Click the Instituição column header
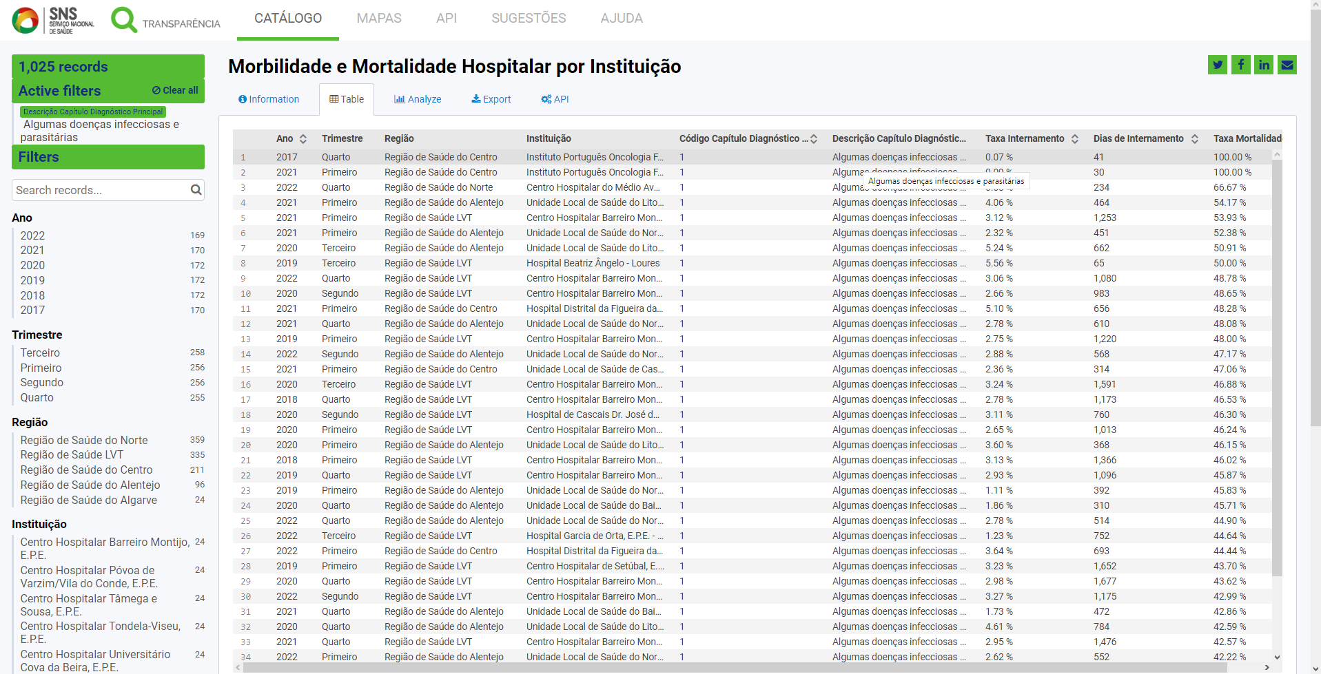 tap(549, 138)
